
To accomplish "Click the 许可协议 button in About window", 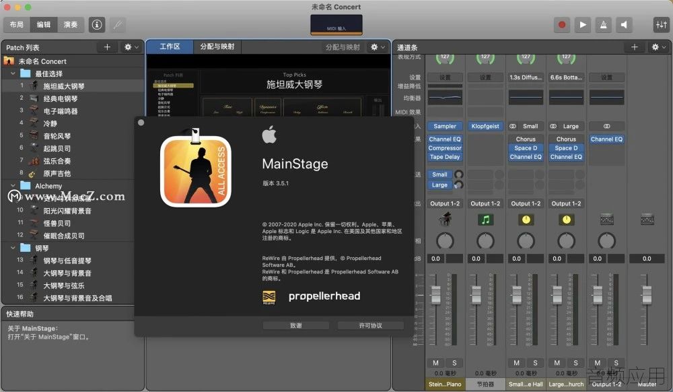I will pos(370,325).
